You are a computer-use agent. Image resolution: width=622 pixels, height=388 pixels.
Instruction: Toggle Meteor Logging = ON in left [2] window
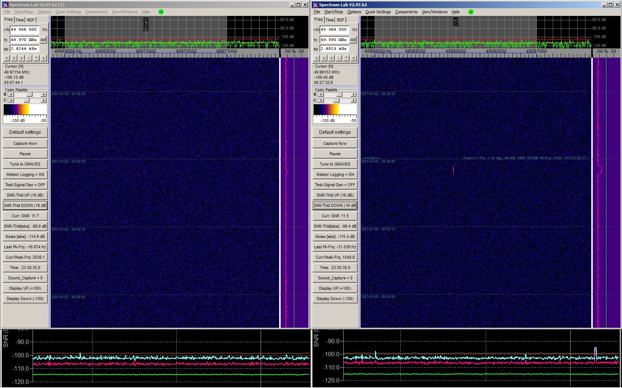25,174
